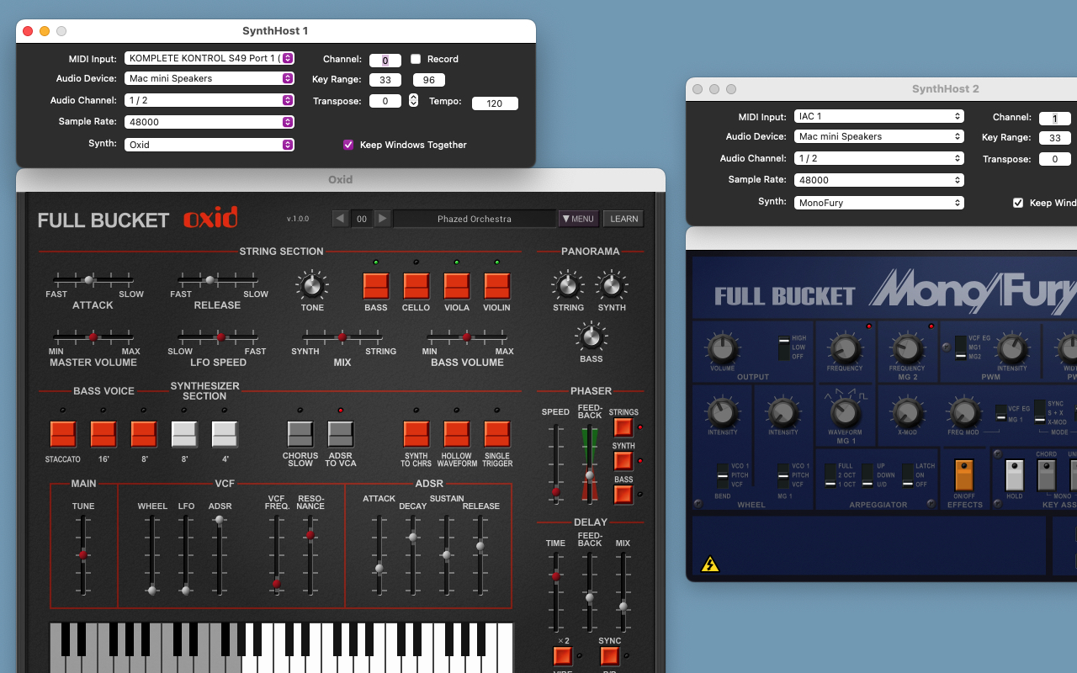Adjust the main TUNE slider
The image size is (1077, 673).
pos(82,555)
